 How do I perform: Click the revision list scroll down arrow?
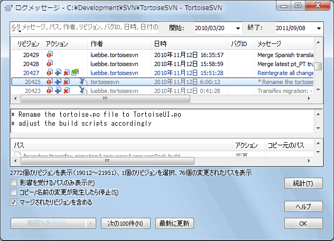(x=318, y=90)
